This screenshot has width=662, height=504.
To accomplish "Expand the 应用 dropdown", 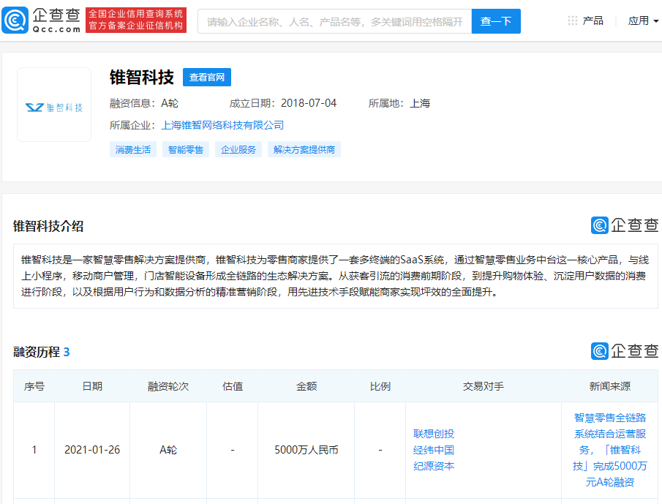I will pos(643,20).
